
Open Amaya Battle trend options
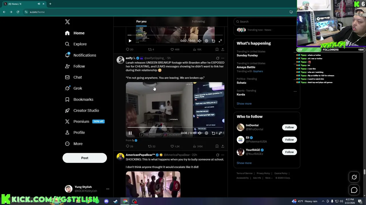295,64
